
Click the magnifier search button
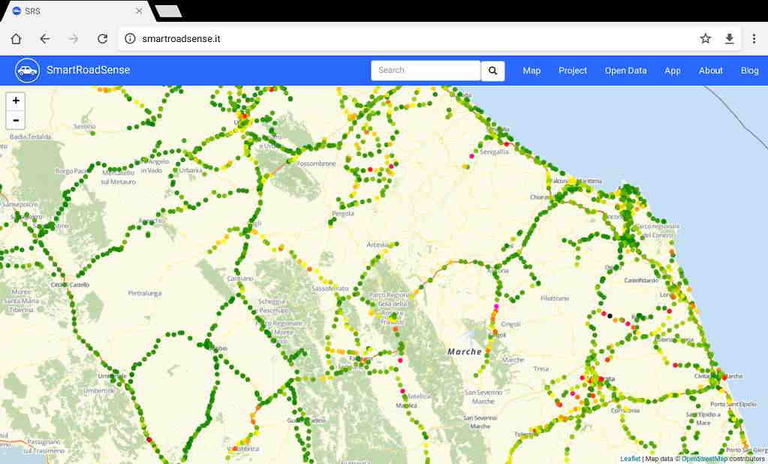click(492, 71)
